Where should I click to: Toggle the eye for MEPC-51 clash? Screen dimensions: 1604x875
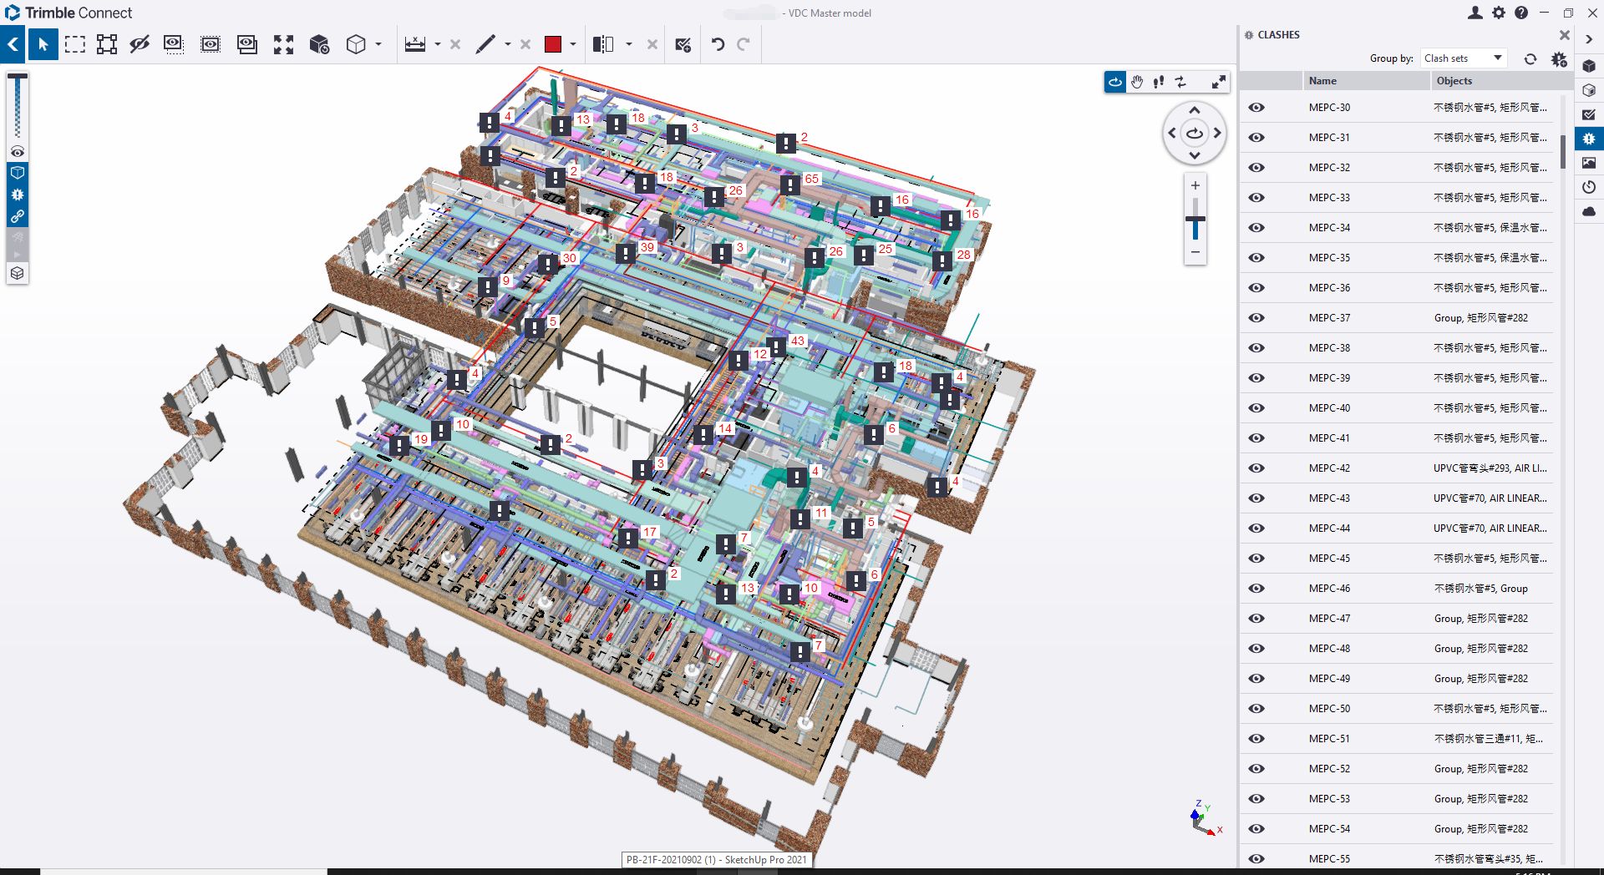pyautogui.click(x=1256, y=739)
